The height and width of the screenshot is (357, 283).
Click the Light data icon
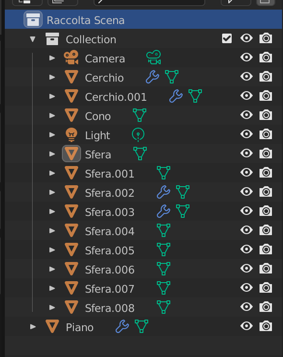pos(138,134)
